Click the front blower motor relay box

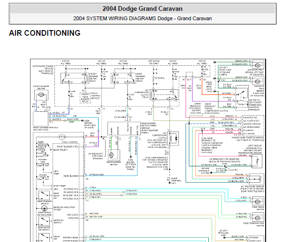coord(75,78)
